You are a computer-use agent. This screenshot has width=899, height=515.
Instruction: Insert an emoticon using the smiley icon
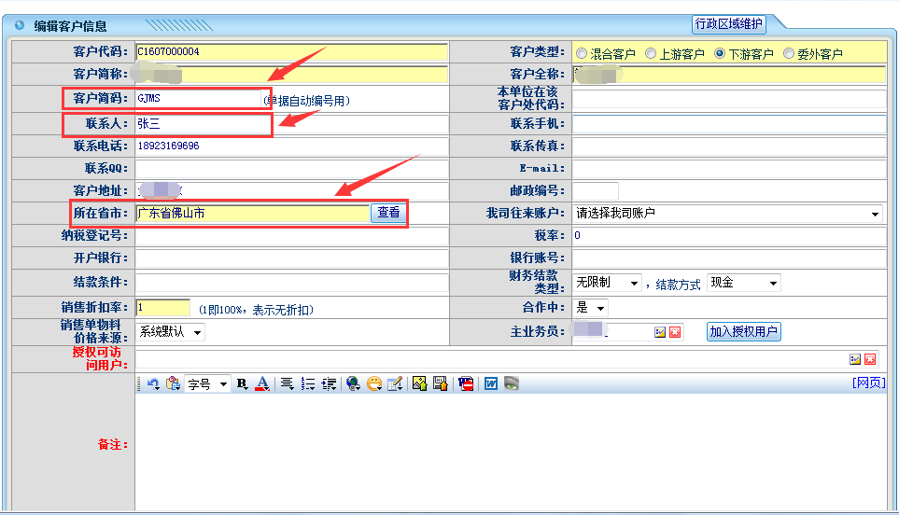click(374, 383)
